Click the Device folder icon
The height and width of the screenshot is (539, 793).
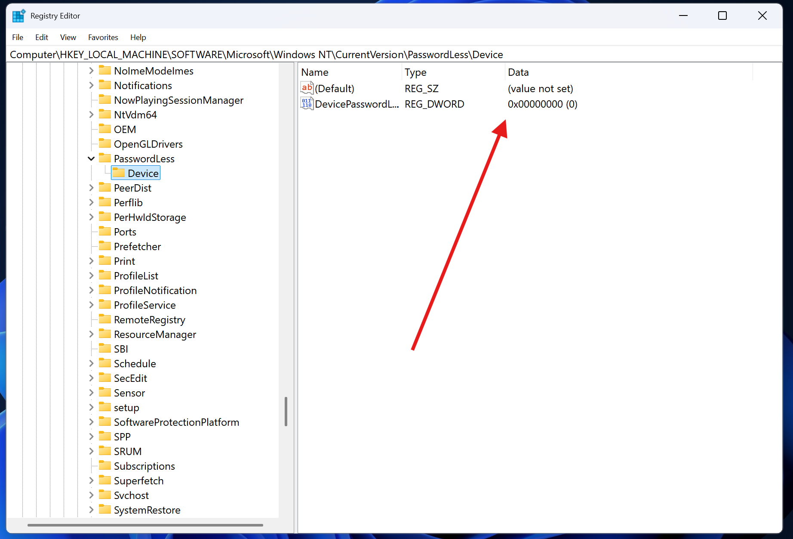coord(119,173)
